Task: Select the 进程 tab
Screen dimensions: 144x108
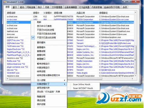Action: click(x=8, y=7)
